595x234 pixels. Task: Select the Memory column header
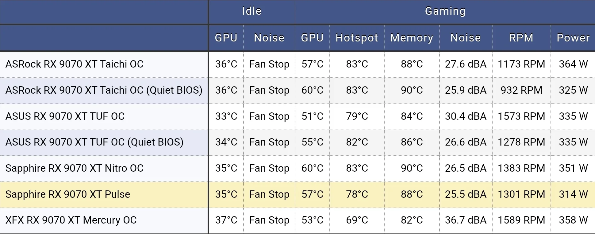click(x=412, y=38)
